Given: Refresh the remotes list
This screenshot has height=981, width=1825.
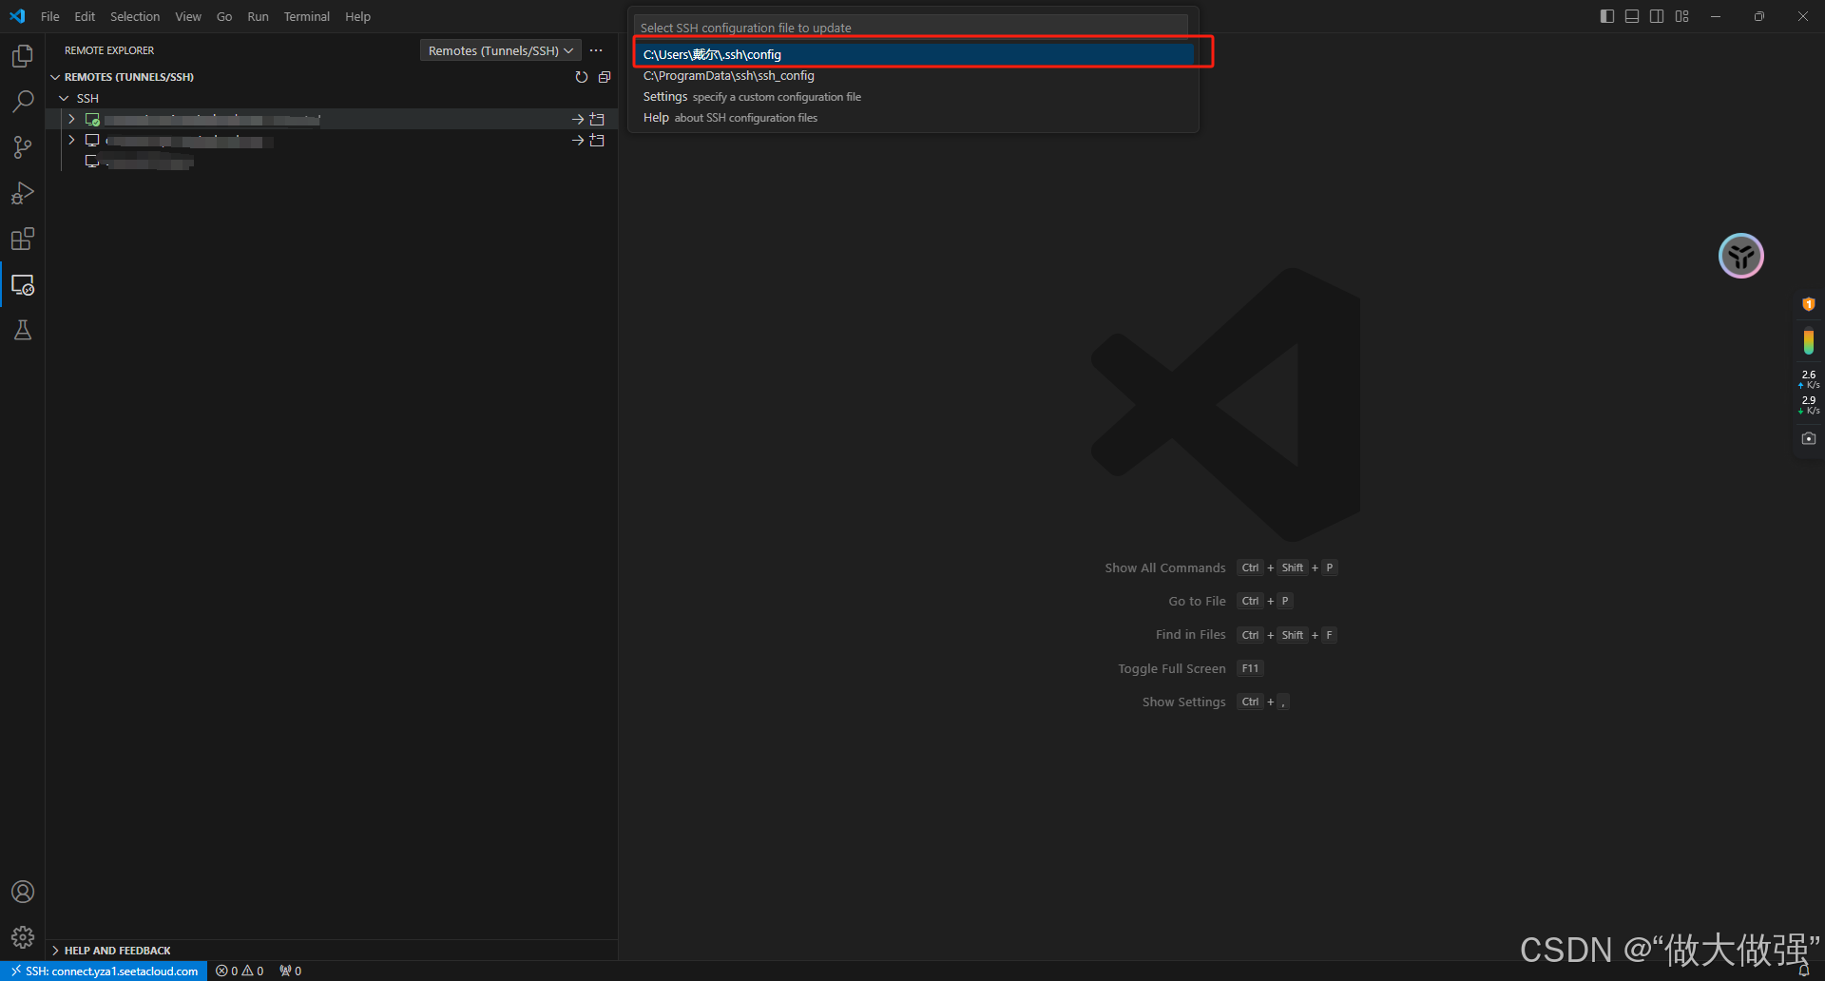Looking at the screenshot, I should click(x=582, y=77).
